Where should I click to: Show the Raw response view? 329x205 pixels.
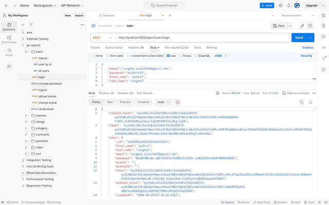(110, 102)
